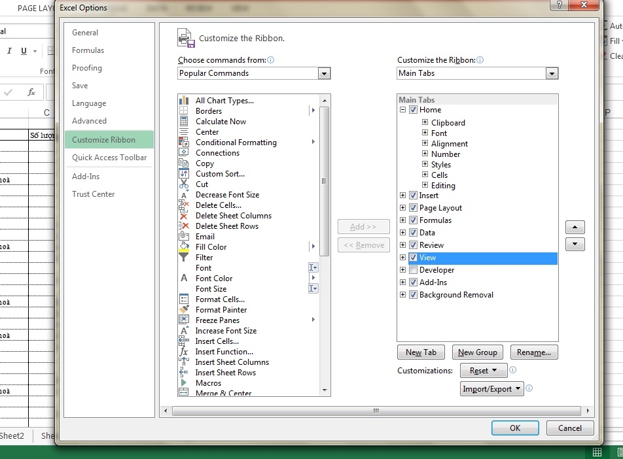Select the Format Cells icon
623x459 pixels.
coord(183,299)
